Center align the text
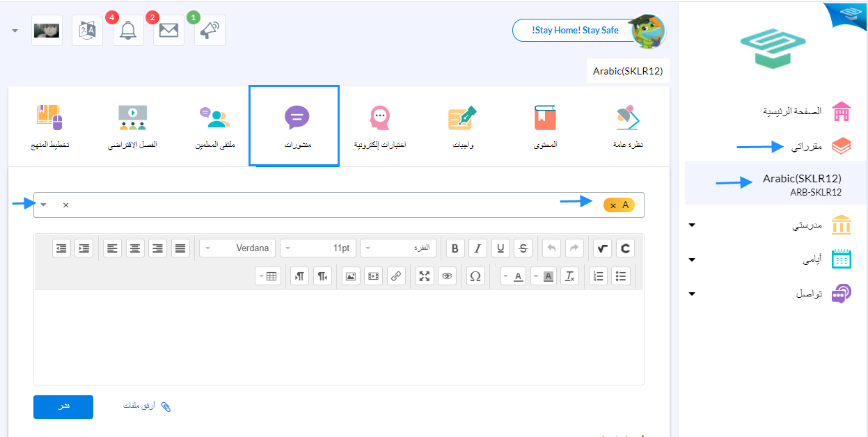The height and width of the screenshot is (437, 868). click(135, 248)
